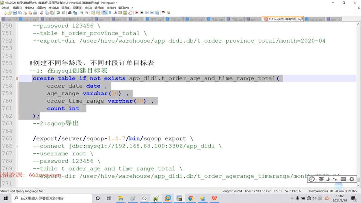Image resolution: width=361 pixels, height=203 pixels.
Task: Toggle the IME moon half-width icon
Action: point(328,179)
